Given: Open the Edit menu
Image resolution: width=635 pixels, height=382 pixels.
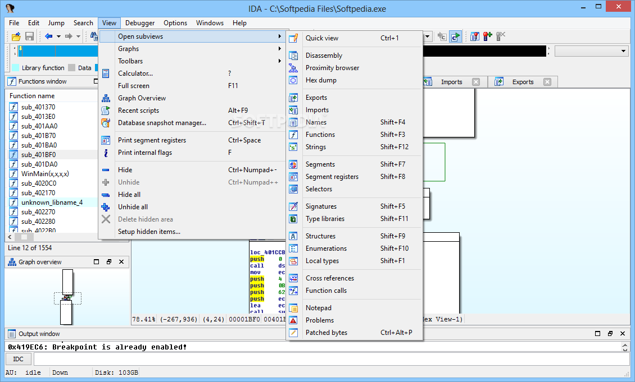Looking at the screenshot, I should coord(34,23).
